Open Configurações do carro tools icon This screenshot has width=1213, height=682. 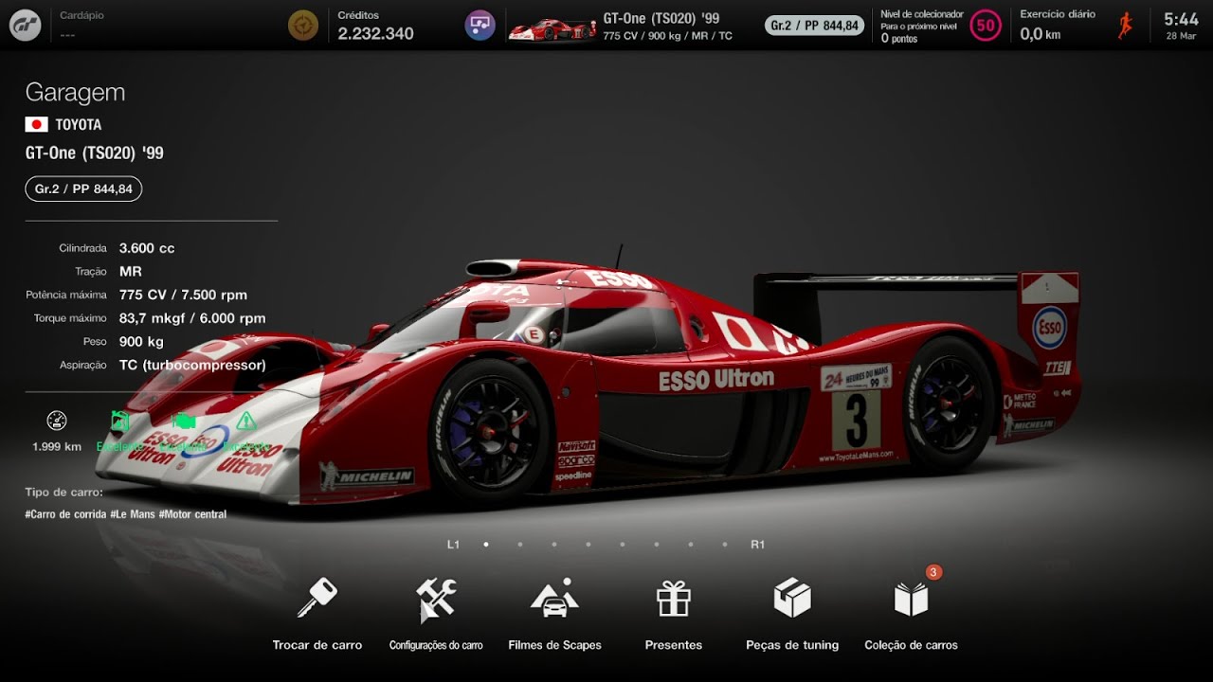[x=436, y=598]
